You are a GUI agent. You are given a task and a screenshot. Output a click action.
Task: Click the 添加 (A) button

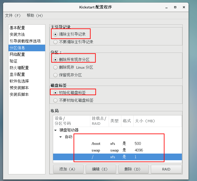point(68,169)
